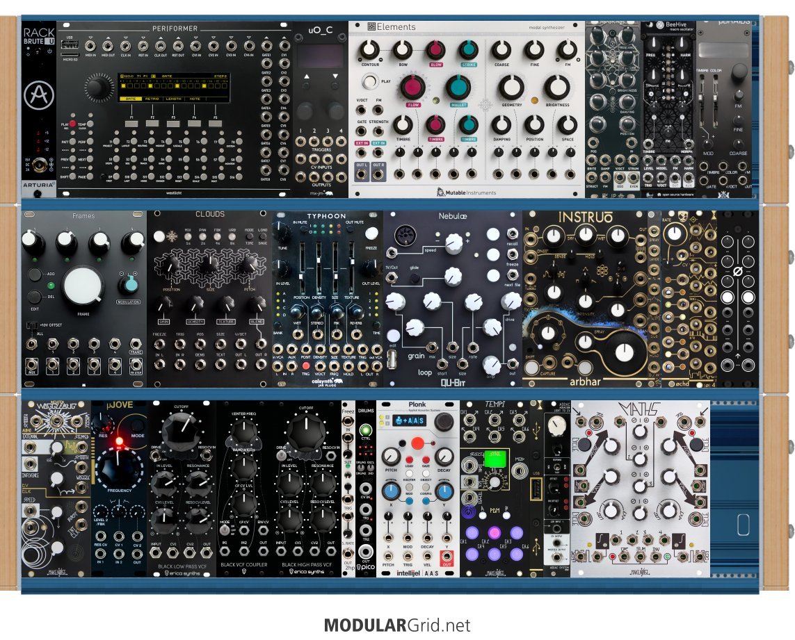Click the Qu-Bit logo on Nebulae
This screenshot has width=795, height=640.
coord(452,383)
